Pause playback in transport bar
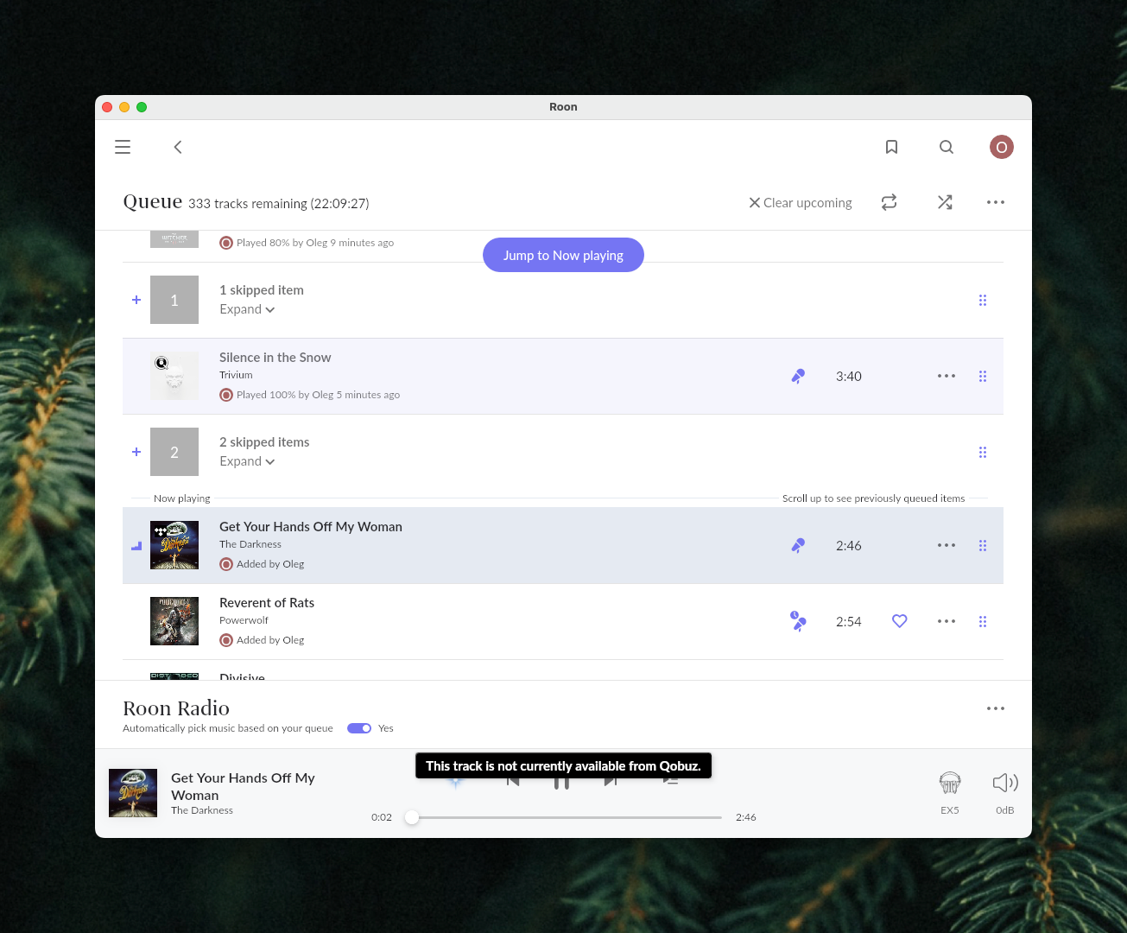 (561, 783)
